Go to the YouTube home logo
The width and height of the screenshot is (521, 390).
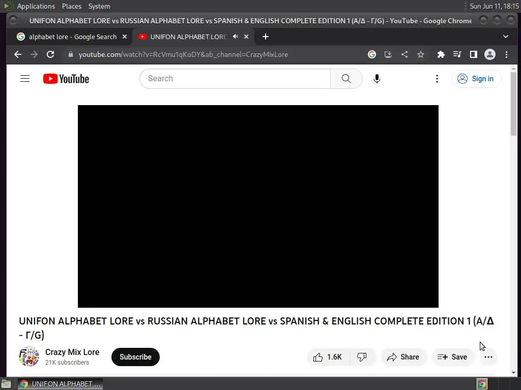66,79
